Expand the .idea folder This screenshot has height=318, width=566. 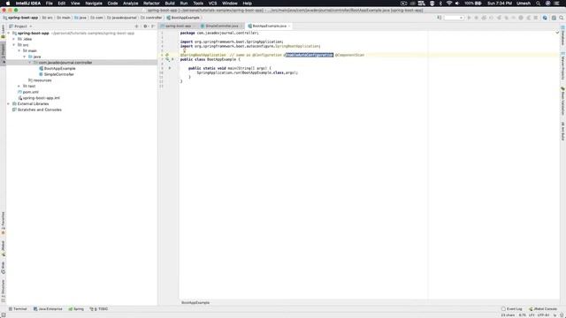[14, 39]
